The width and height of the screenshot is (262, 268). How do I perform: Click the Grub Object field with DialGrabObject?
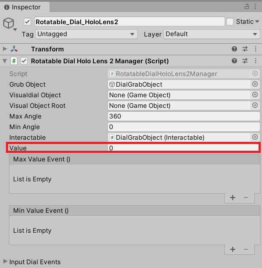[x=179, y=85]
